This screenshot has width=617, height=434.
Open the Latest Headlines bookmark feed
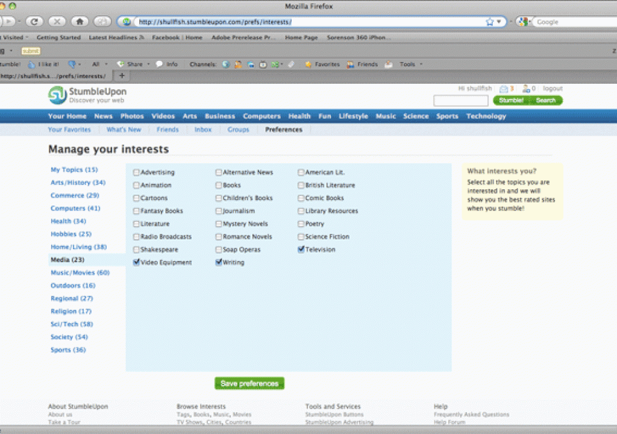coord(116,37)
